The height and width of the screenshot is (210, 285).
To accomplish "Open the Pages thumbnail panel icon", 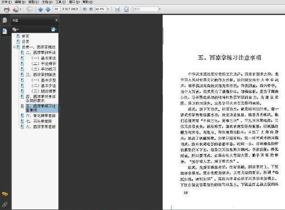I will click(5, 20).
